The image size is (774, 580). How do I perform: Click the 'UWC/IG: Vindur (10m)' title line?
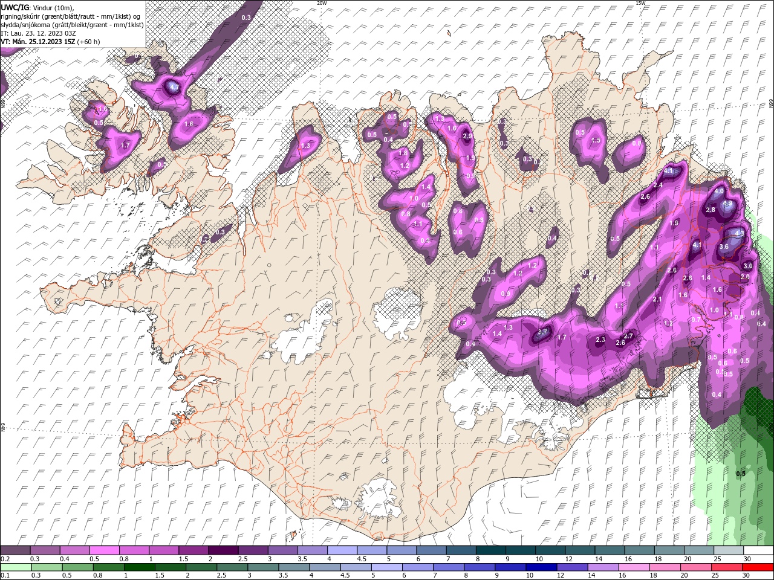36,7
